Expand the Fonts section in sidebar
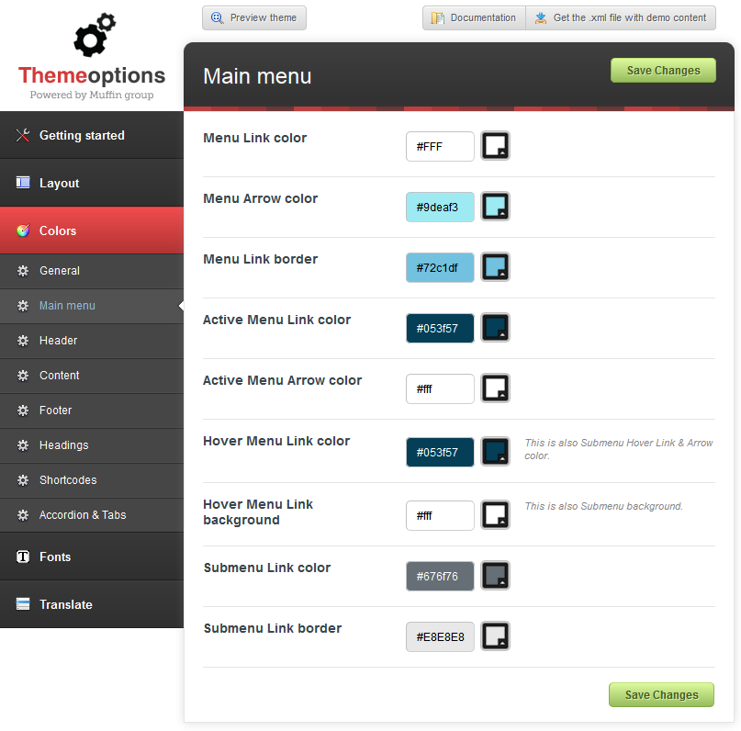Screen dimensions: 741x731 pos(55,557)
